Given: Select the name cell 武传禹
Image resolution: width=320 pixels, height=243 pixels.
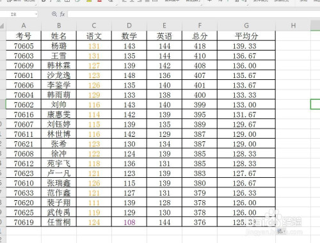Looking at the screenshot, I should click(x=59, y=212).
